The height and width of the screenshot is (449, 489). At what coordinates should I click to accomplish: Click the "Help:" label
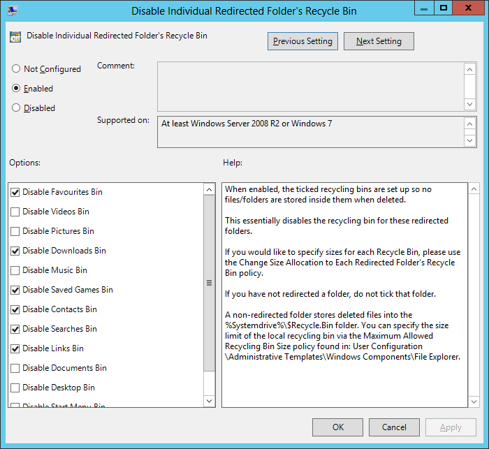[x=233, y=163]
